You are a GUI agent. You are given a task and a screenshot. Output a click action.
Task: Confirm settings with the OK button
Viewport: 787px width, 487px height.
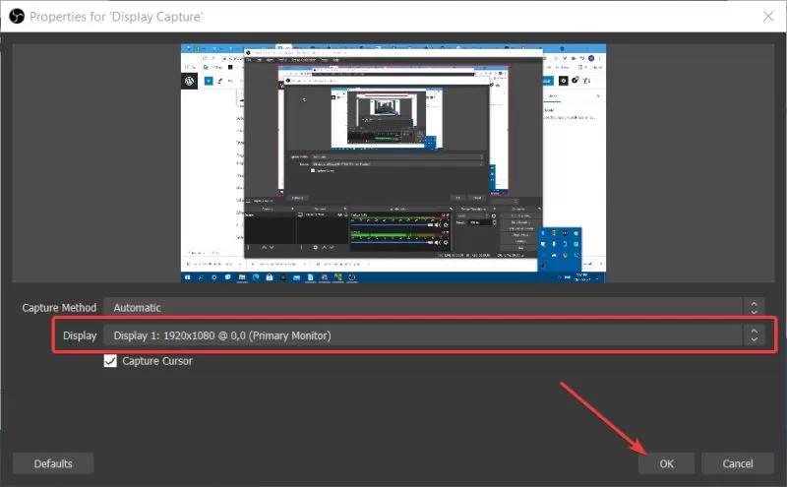click(x=667, y=463)
